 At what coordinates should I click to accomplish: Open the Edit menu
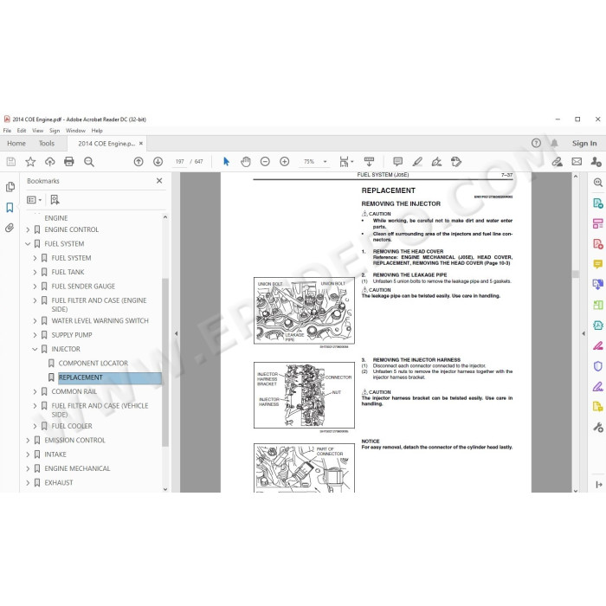[22, 131]
